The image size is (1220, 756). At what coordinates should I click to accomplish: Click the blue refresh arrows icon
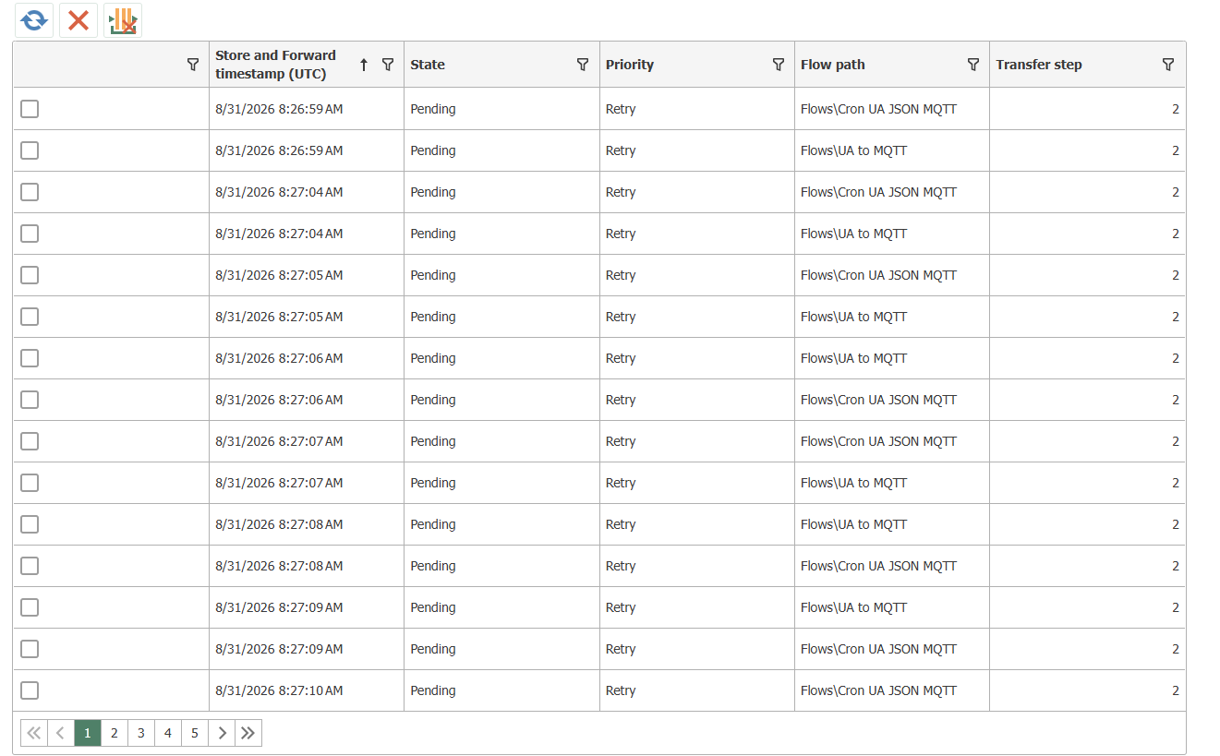pyautogui.click(x=34, y=20)
